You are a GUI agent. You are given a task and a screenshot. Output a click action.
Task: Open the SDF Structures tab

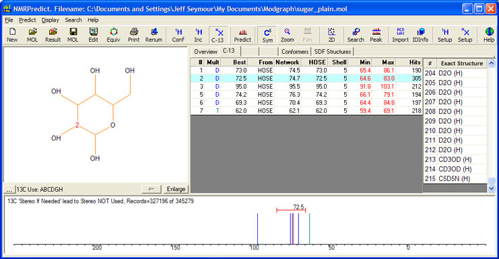(x=333, y=52)
